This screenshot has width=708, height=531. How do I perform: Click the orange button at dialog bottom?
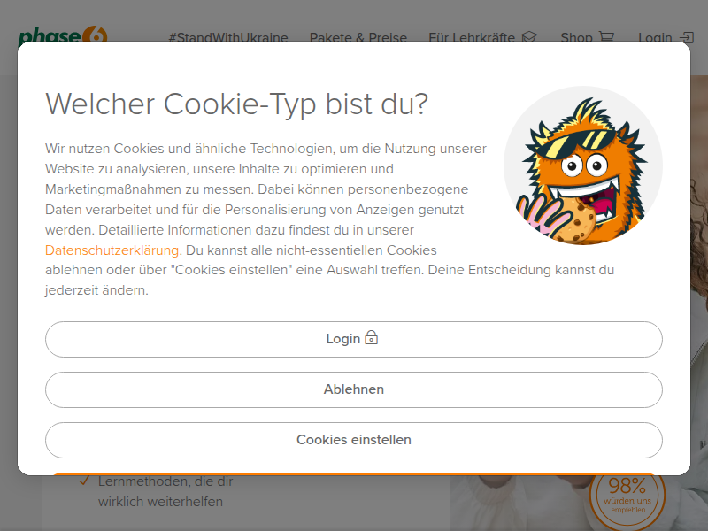pyautogui.click(x=353, y=473)
